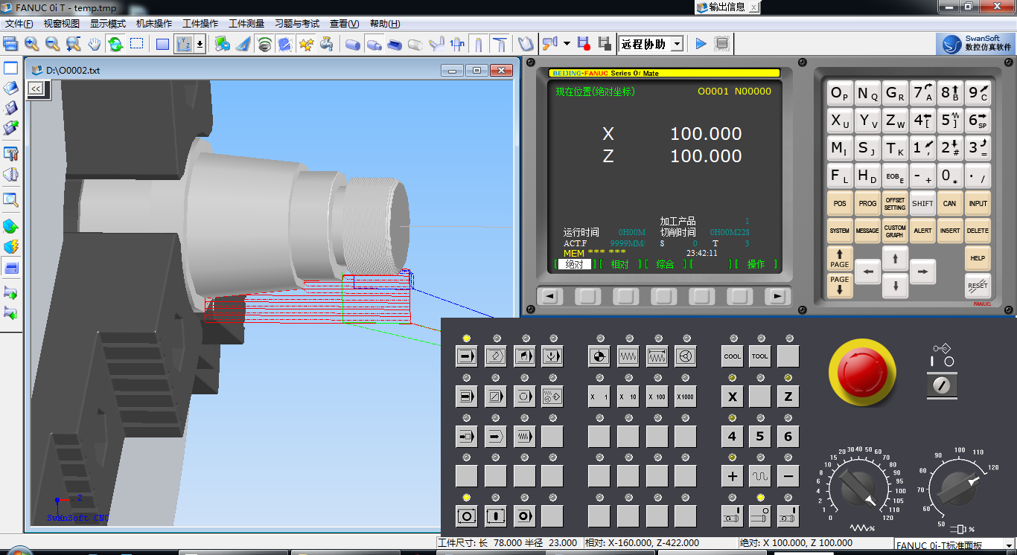Click the zoom out magnifier toolbar icon
Viewport: 1017px width, 555px height.
[x=52, y=44]
